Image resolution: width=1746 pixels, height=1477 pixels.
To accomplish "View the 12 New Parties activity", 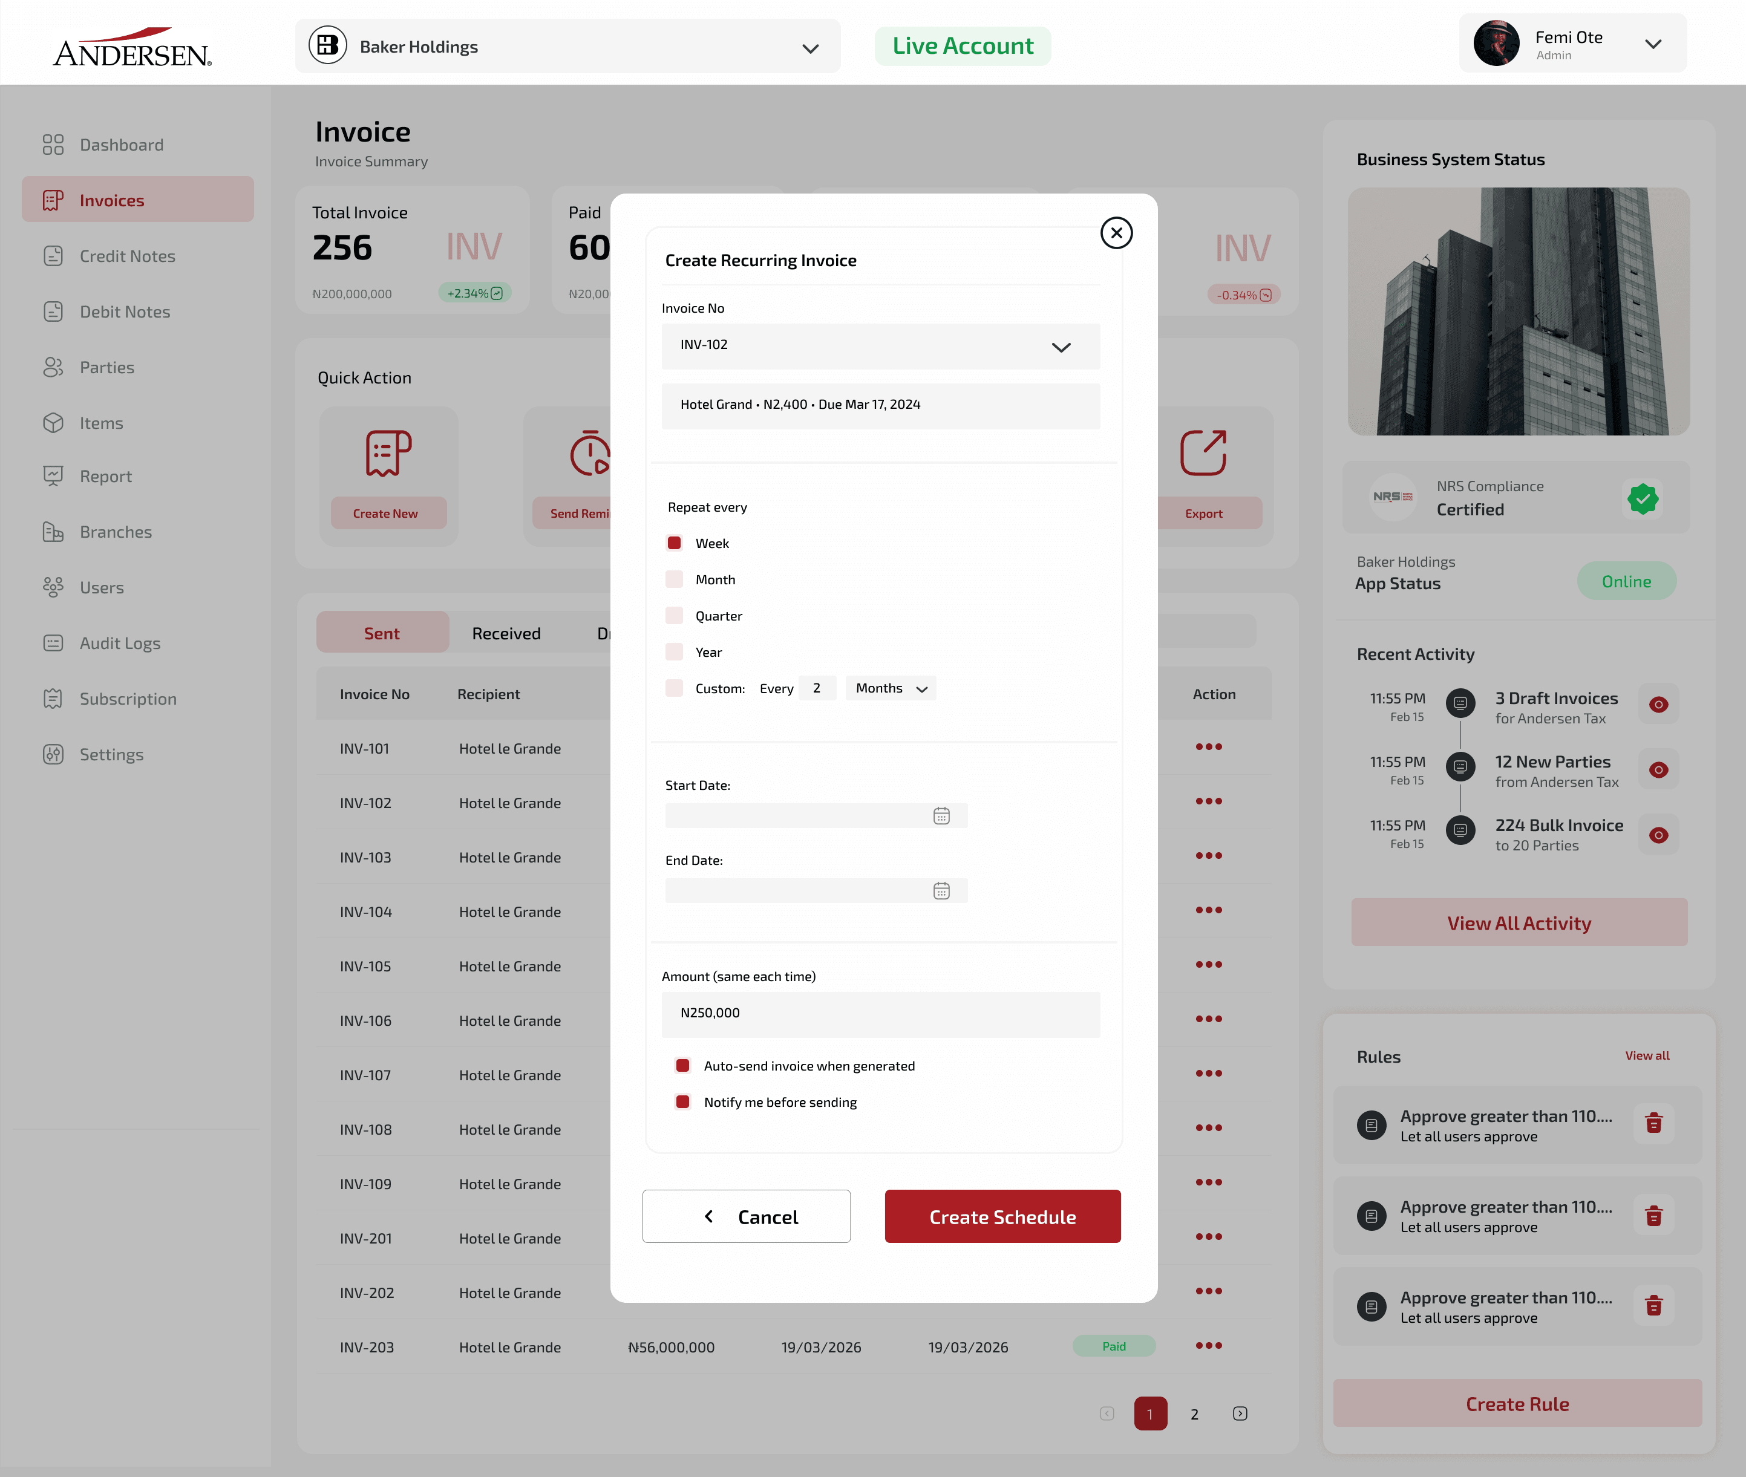I will point(1658,769).
